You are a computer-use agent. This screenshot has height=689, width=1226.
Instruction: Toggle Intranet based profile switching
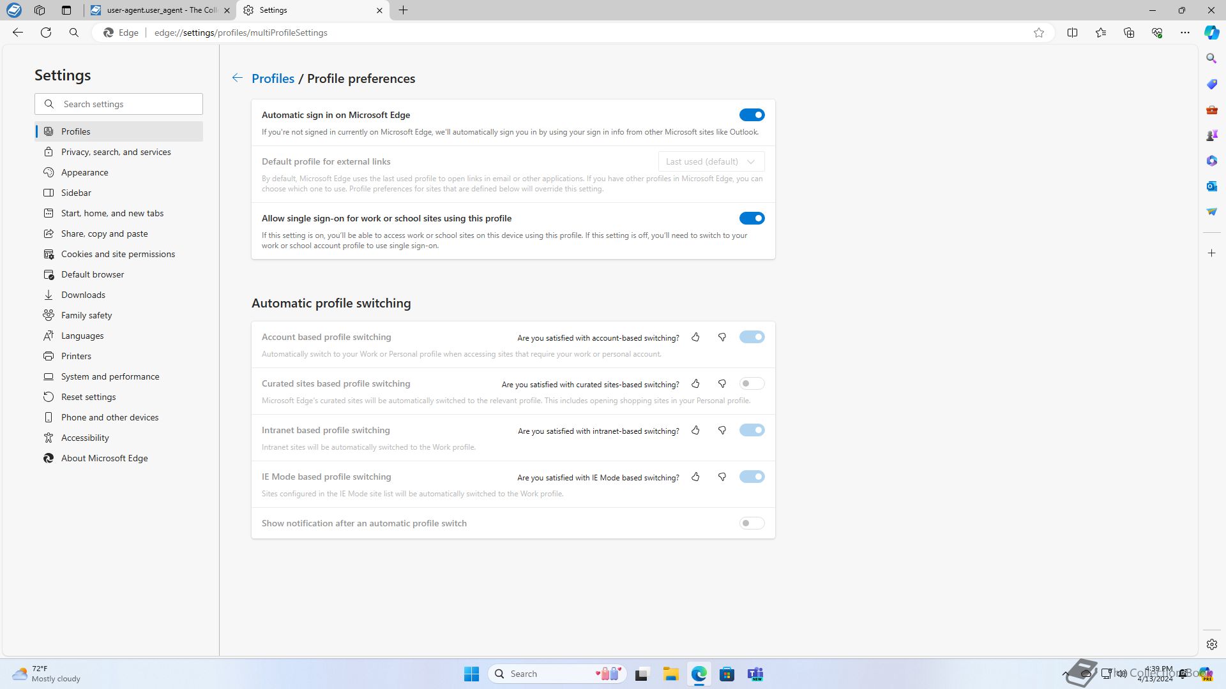(x=752, y=430)
